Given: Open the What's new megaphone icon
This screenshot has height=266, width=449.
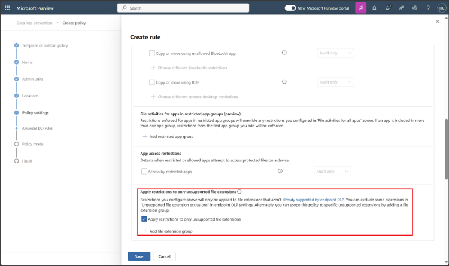Looking at the screenshot, I should click(x=388, y=8).
